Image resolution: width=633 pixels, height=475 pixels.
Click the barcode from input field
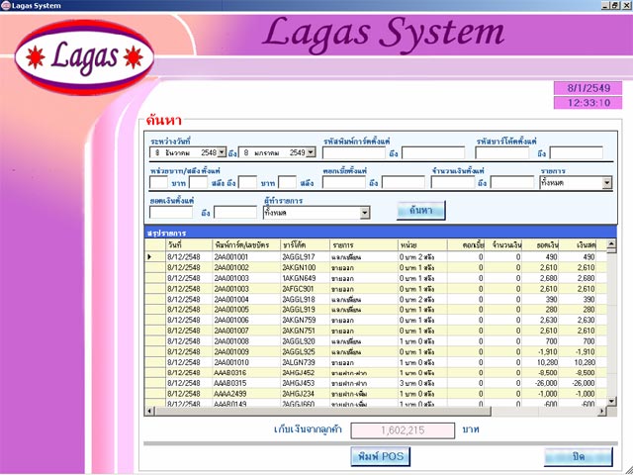pyautogui.click(x=502, y=153)
